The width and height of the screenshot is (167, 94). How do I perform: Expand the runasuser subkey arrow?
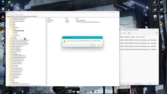point(12,36)
